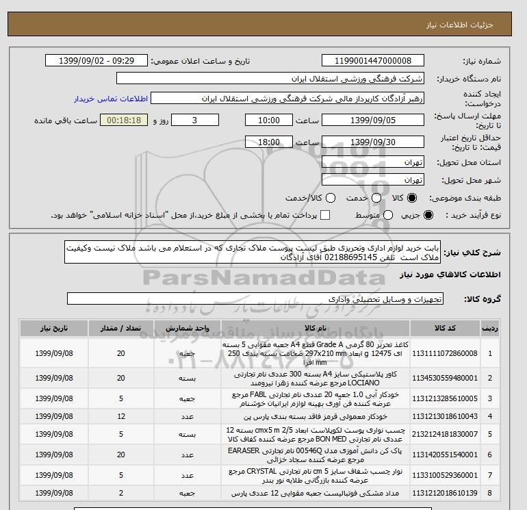The width and height of the screenshot is (527, 510).
Task: Click the نام کالا column header
Action: click(x=316, y=328)
